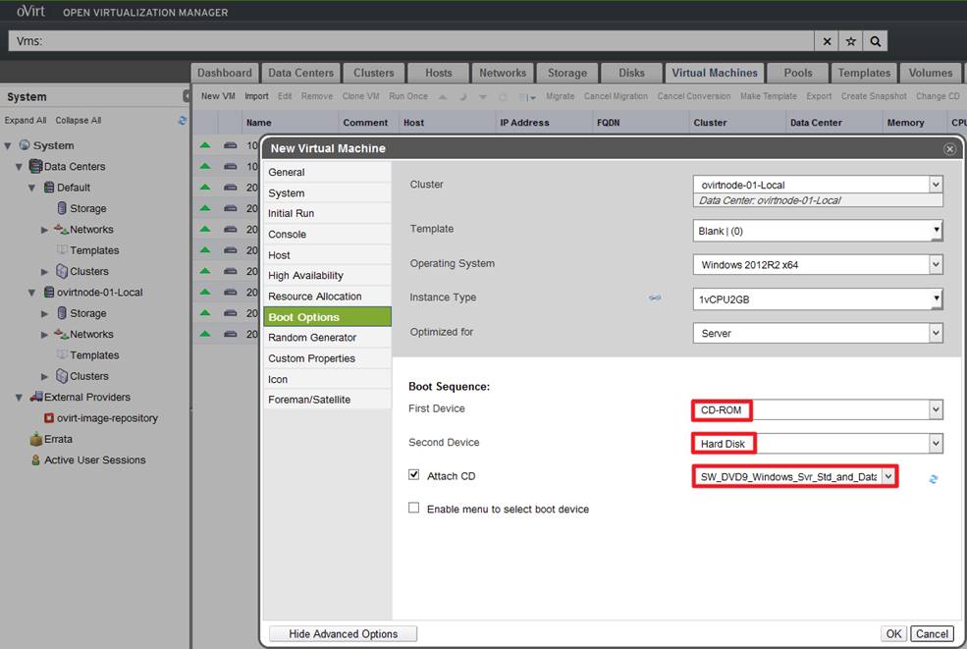Open the Attach CD ISO image dropdown
967x649 pixels.
888,476
